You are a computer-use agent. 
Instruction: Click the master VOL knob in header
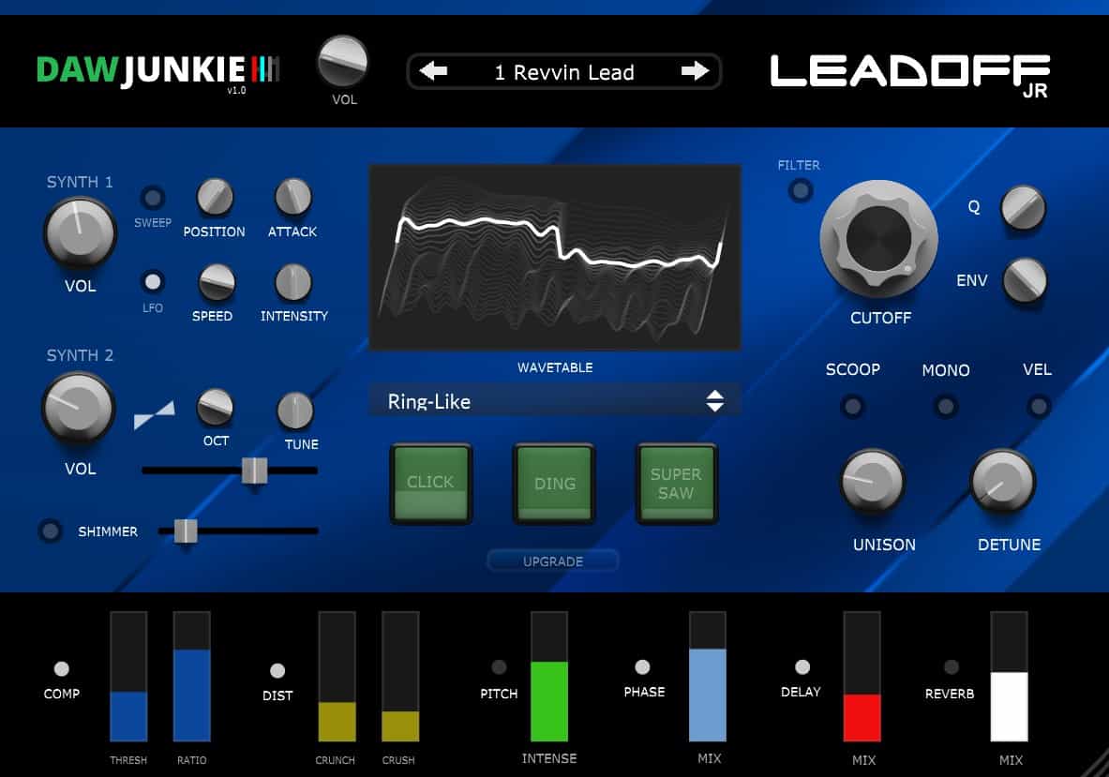[x=343, y=61]
